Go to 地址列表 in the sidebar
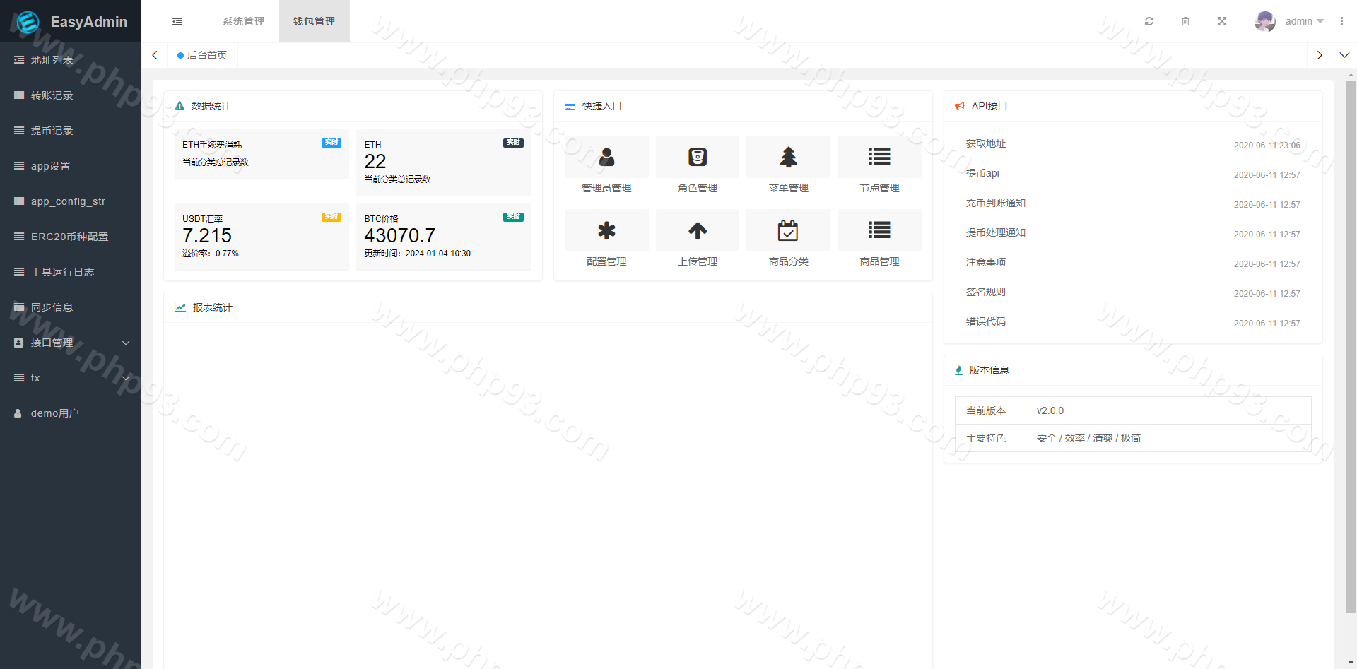 tap(52, 60)
